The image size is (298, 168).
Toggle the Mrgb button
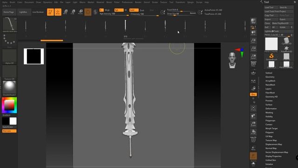click(107, 10)
